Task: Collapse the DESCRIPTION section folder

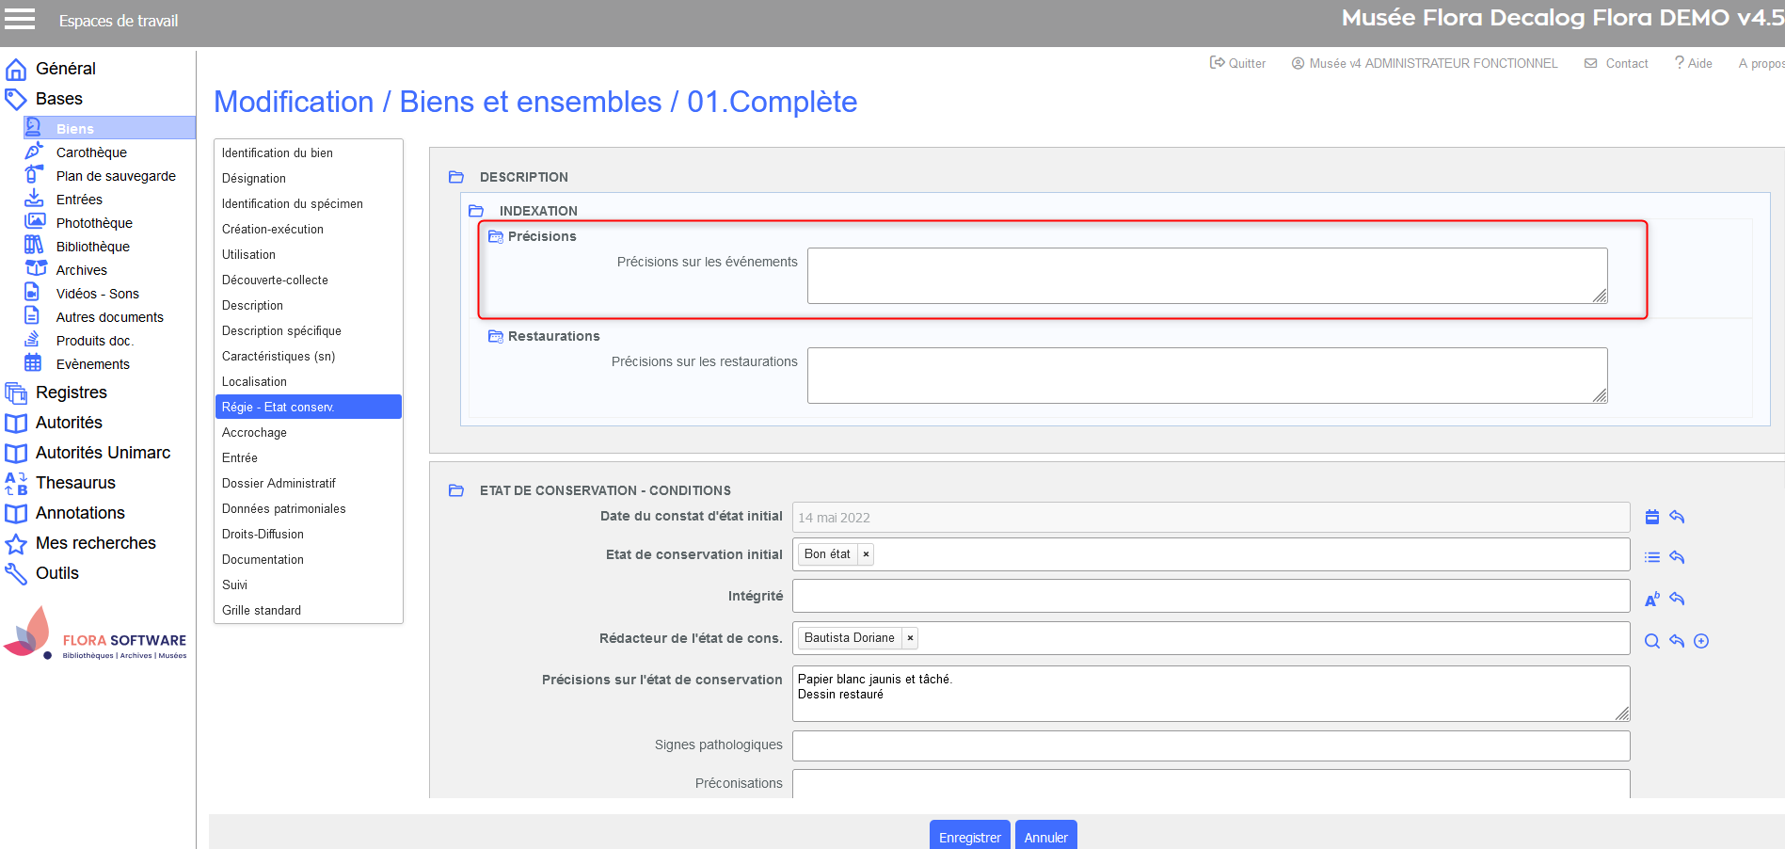Action: (x=456, y=177)
